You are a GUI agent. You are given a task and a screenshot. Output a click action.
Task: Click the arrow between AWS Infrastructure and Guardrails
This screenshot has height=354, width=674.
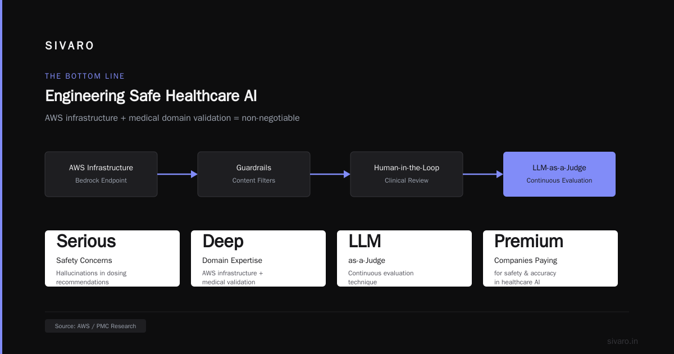(177, 174)
